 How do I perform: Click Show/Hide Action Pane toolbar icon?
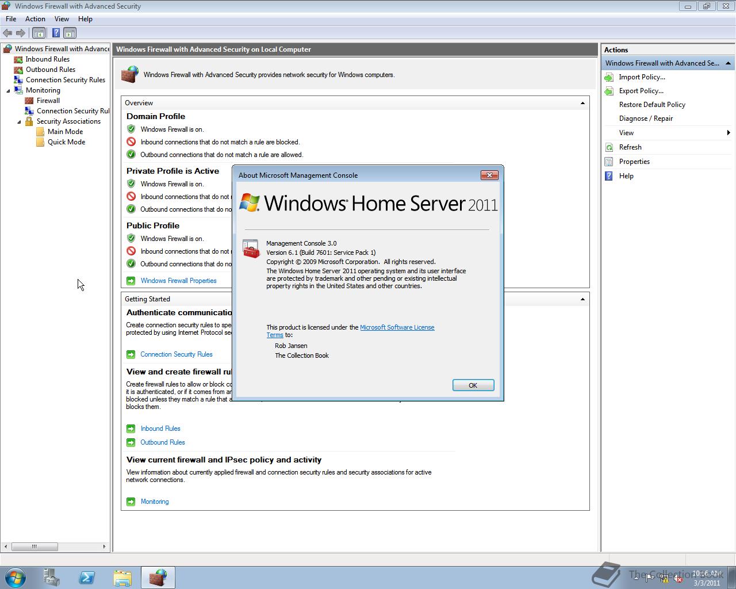70,33
